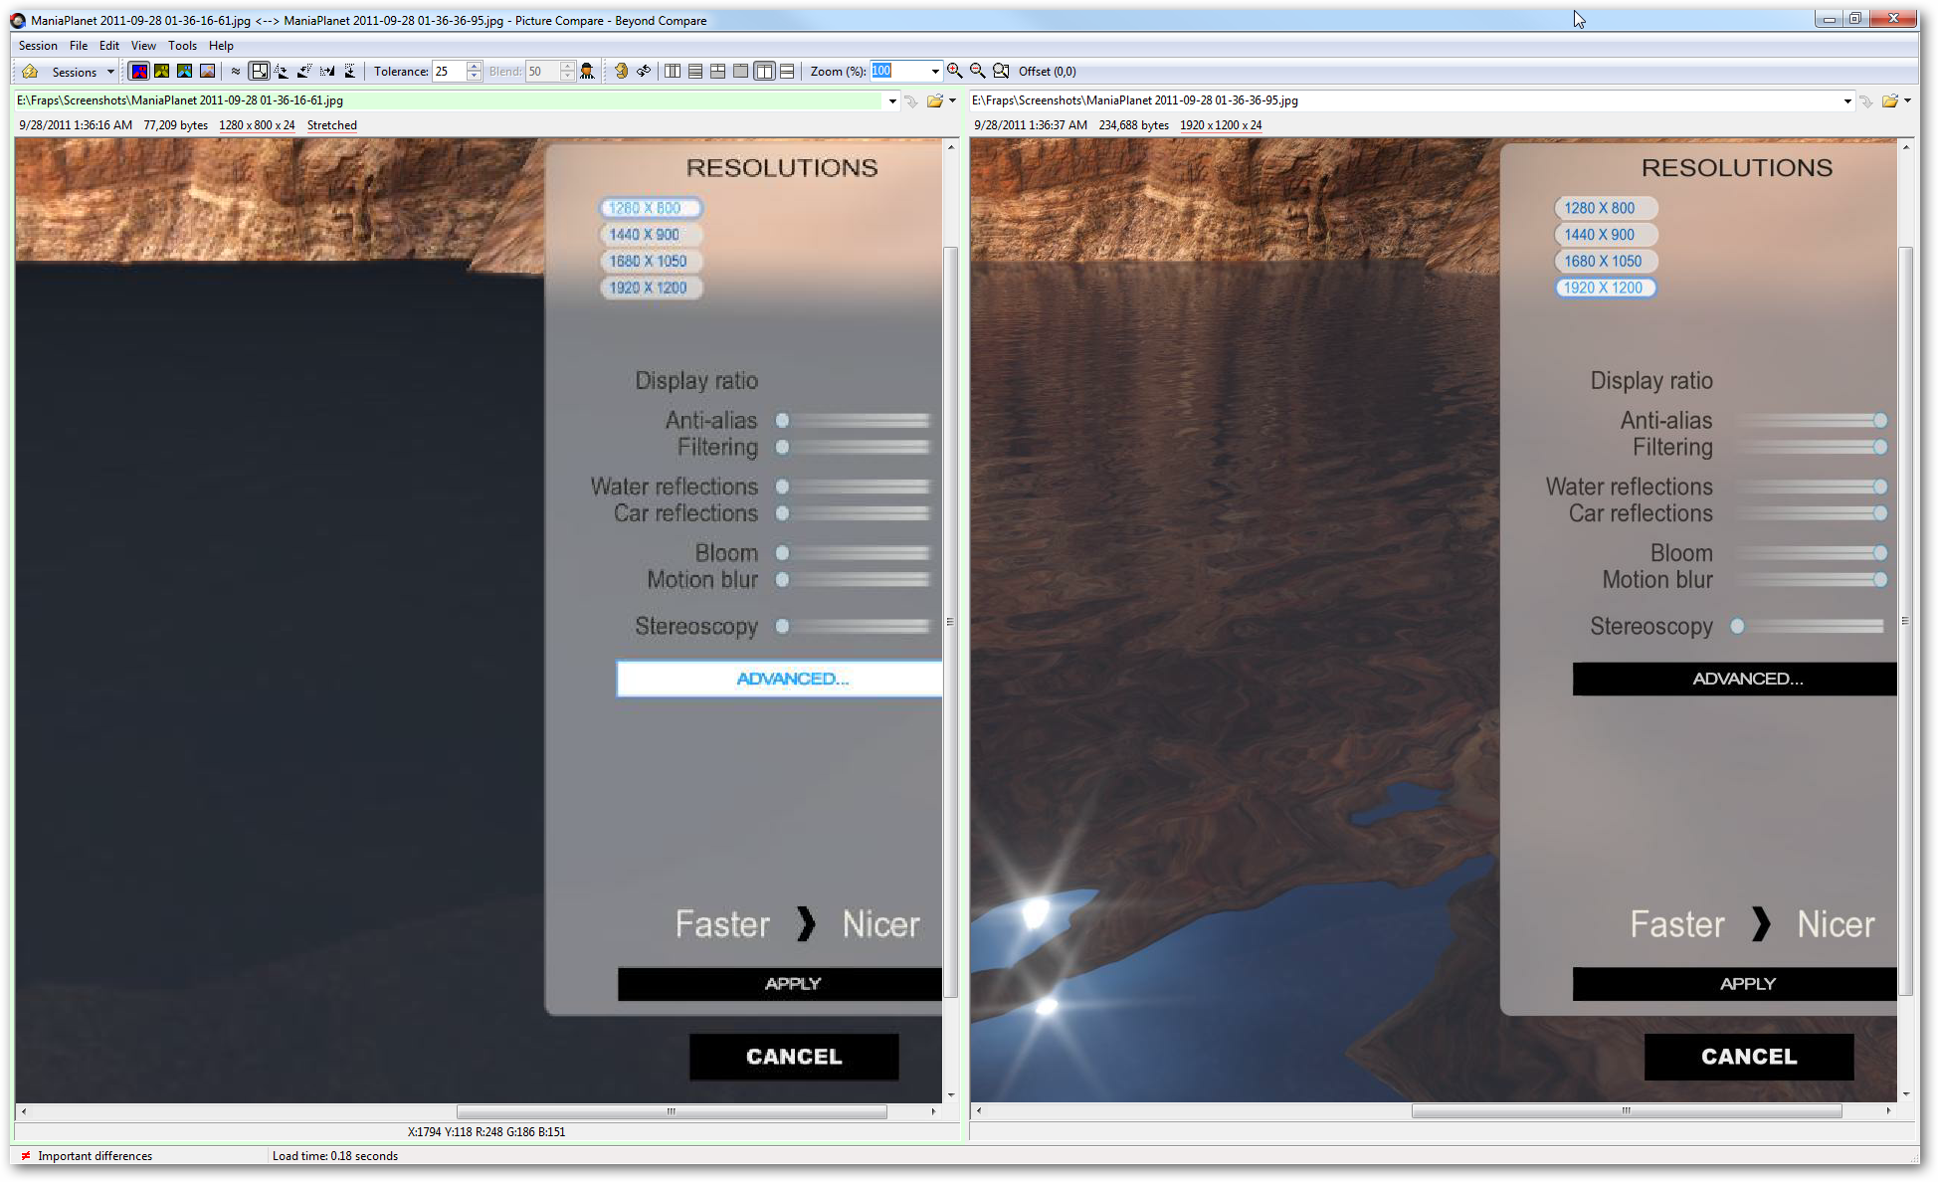Expand the left file path dropdown
Image resolution: width=1938 pixels, height=1182 pixels.
pos(891,100)
